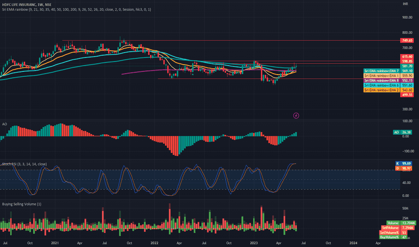Viewport: 419px width, 247px height.
Task: Click the 598.85 price label
Action: [407, 62]
